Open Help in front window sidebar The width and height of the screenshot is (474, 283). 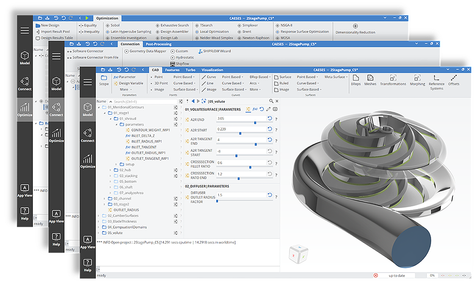[x=87, y=265]
